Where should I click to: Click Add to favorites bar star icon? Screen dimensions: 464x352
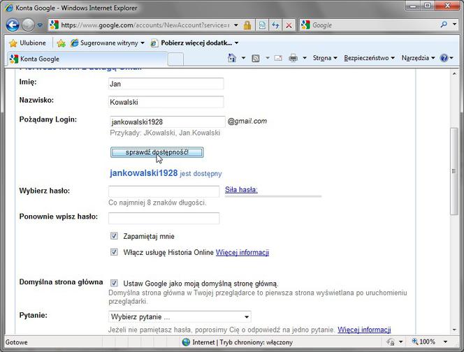[x=61, y=43]
